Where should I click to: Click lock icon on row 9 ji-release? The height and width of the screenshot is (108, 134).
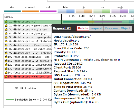[x=6, y=53]
